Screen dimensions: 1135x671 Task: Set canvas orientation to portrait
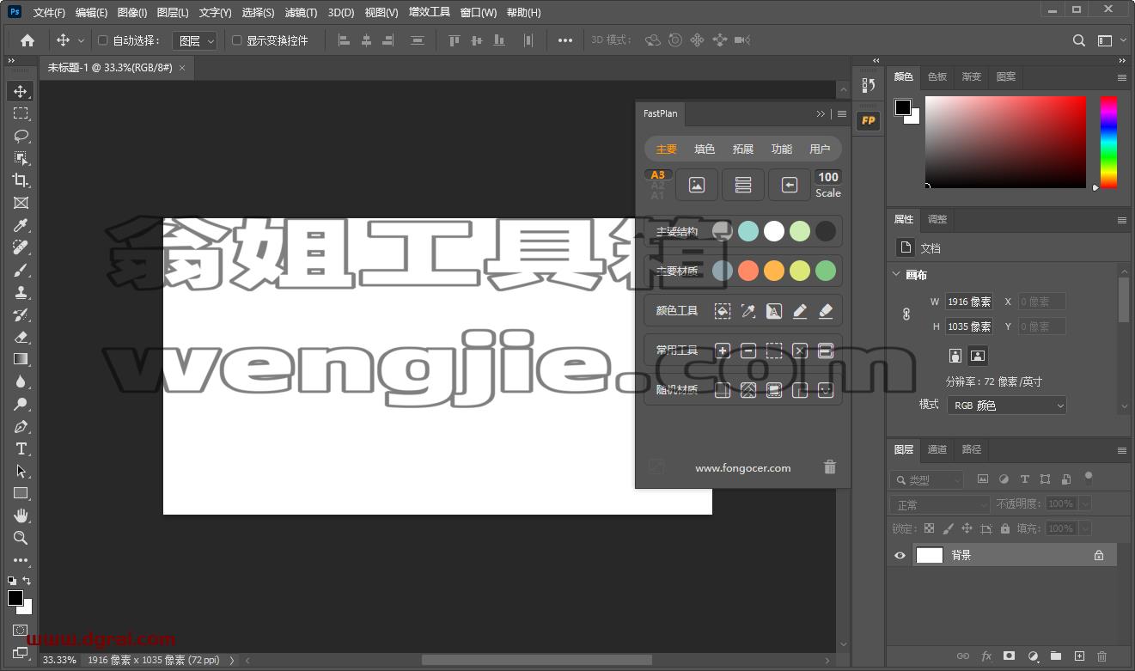point(955,356)
